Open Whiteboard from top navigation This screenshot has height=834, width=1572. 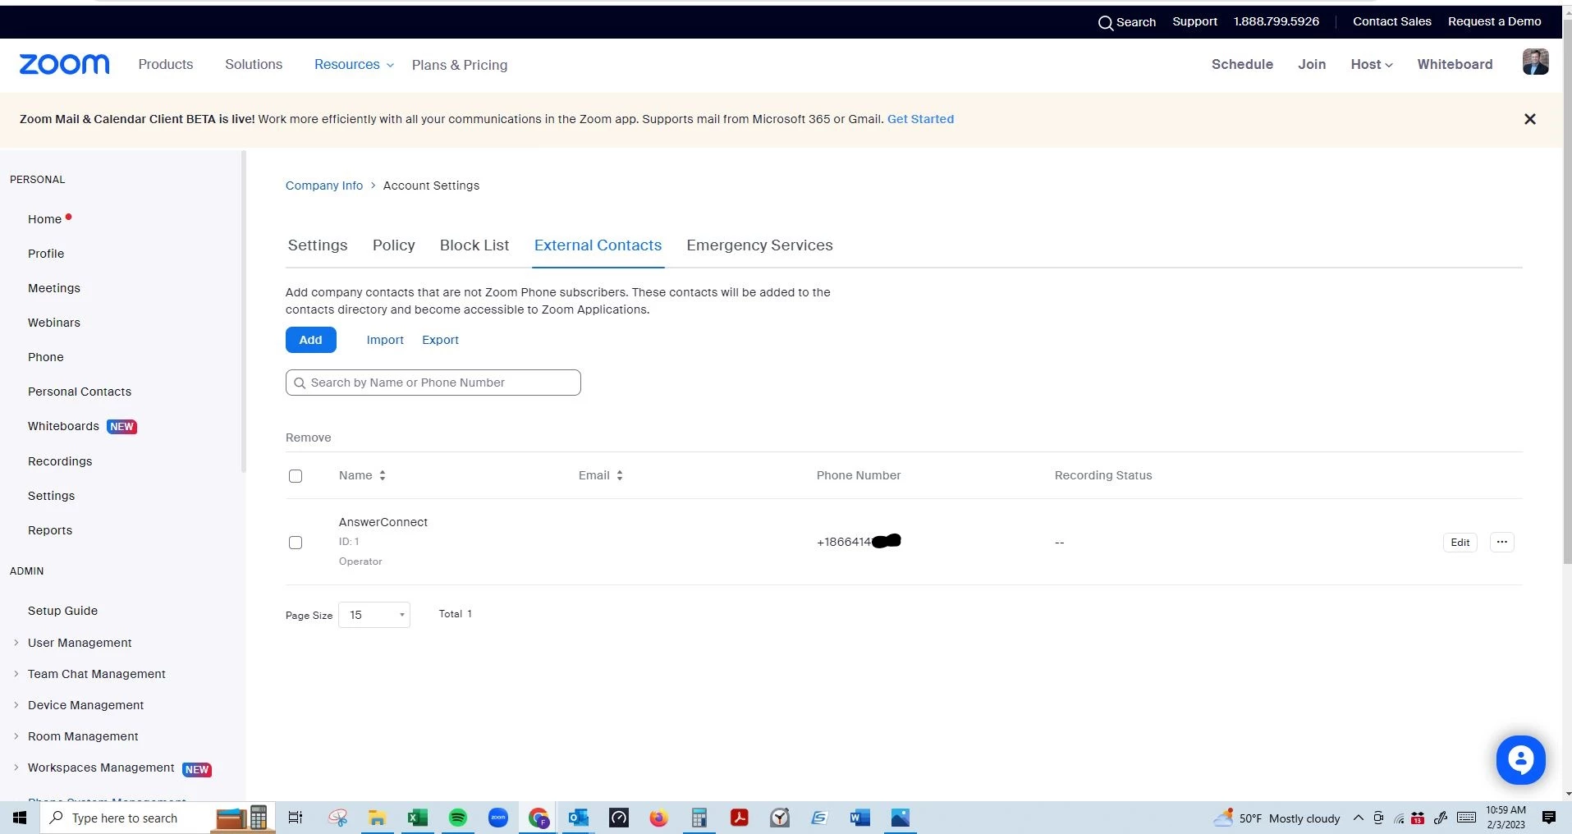click(x=1455, y=64)
